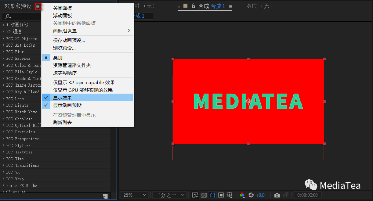Toggle mask and shape path visibility icon
The height and width of the screenshot is (201, 373).
pyautogui.click(x=212, y=195)
